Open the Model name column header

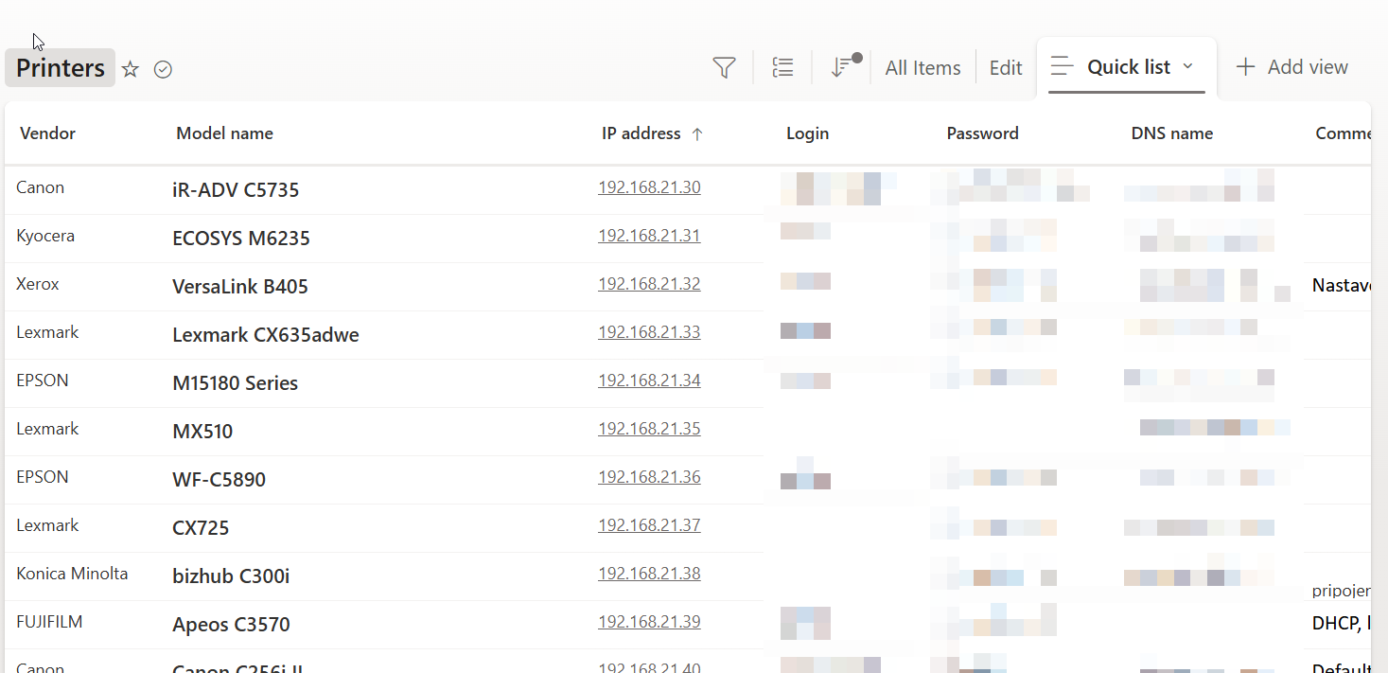coord(224,133)
